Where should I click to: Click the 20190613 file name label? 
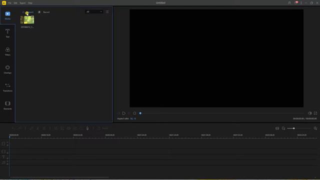click(x=27, y=27)
